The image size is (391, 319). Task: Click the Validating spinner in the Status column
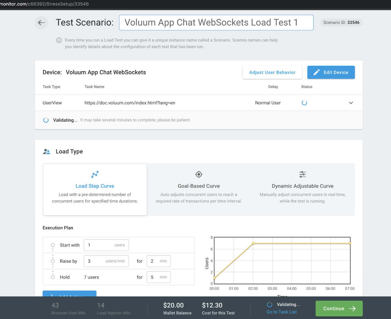tap(304, 103)
